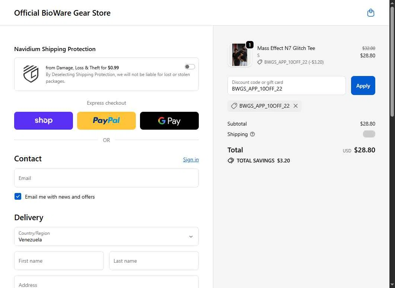
Task: Pay with PayPal express checkout
Action: click(x=106, y=121)
